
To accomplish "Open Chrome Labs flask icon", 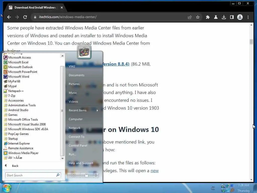I will [x=216, y=17].
